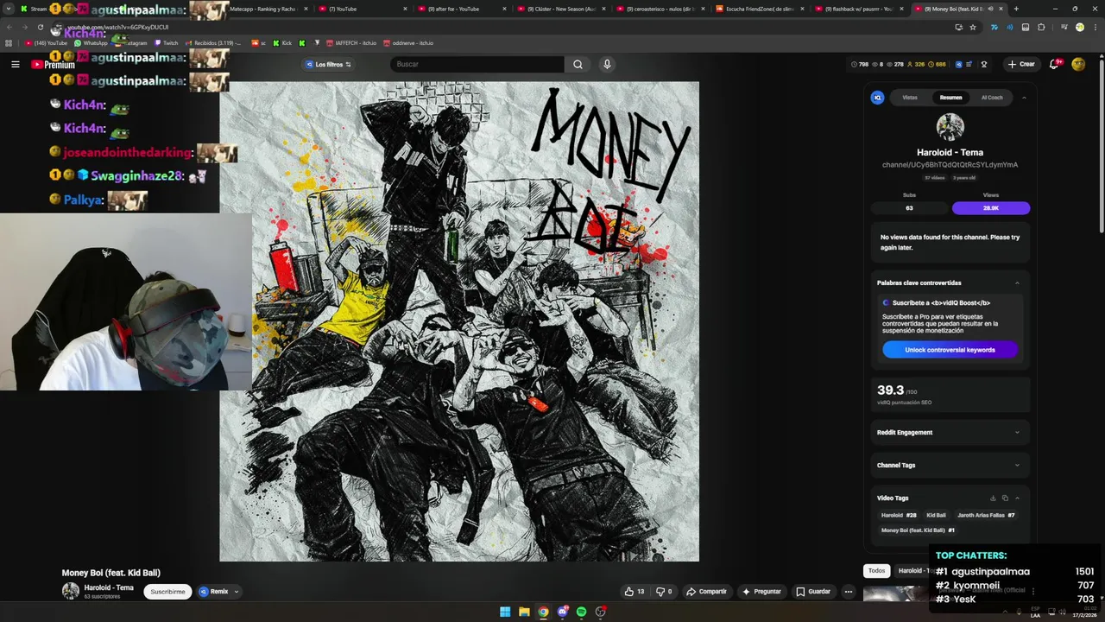Switch to Vistas tab in vidIQ

tap(910, 98)
